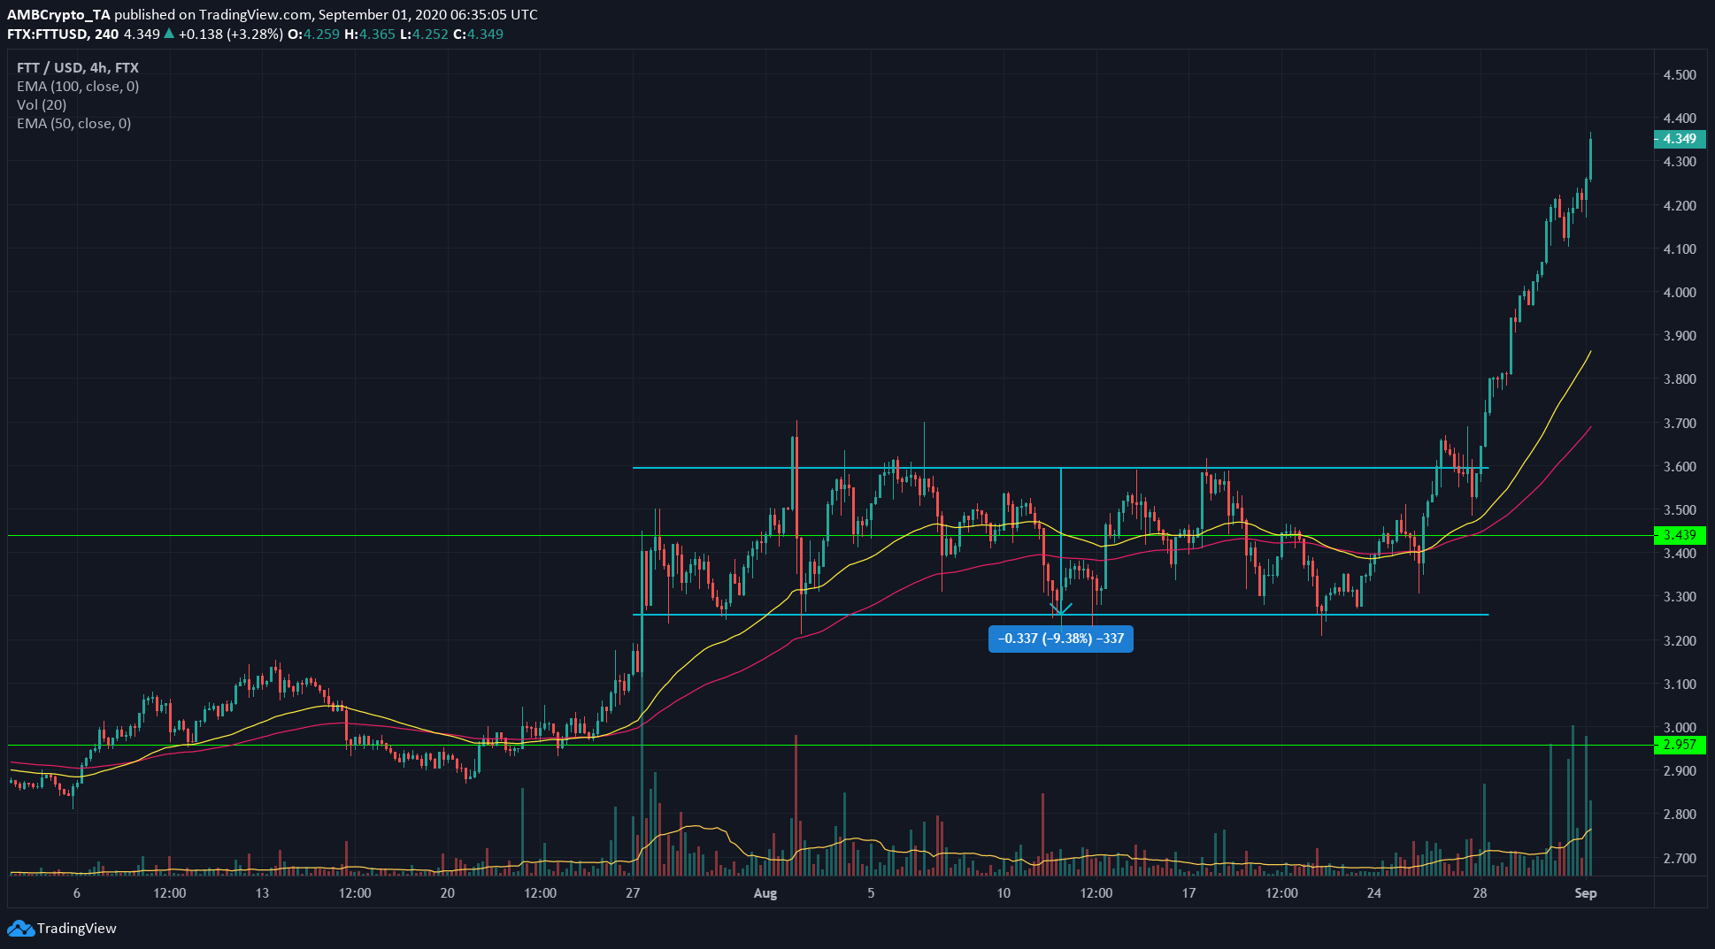Select the Vol (20) indicator label
Viewport: 1715px width, 949px height.
pyautogui.click(x=42, y=104)
